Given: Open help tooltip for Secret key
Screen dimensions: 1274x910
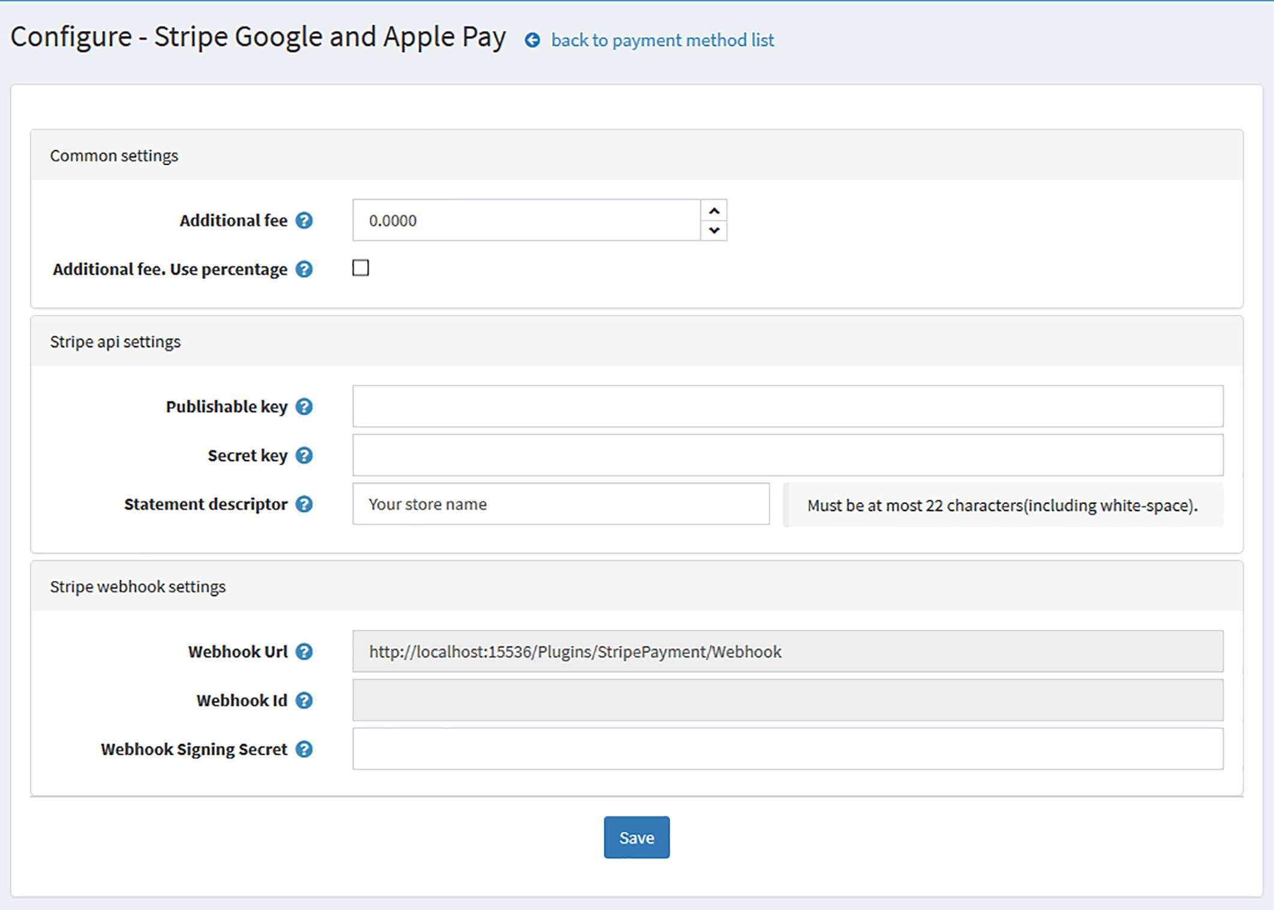Looking at the screenshot, I should click(304, 455).
